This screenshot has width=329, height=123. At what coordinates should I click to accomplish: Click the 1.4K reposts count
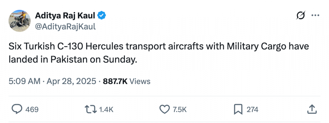(106, 110)
